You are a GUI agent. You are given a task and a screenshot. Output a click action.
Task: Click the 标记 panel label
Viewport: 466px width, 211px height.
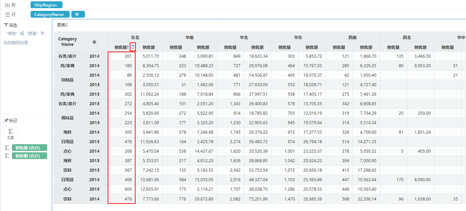13,120
